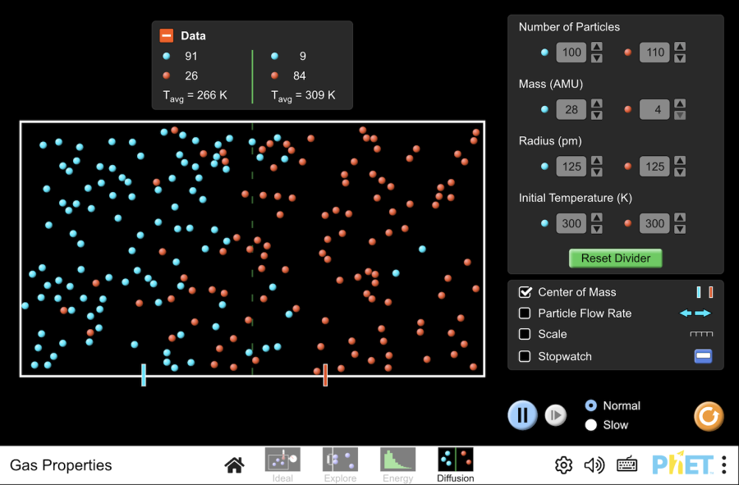Open the settings gear in navigation bar
The image size is (739, 485).
[563, 465]
